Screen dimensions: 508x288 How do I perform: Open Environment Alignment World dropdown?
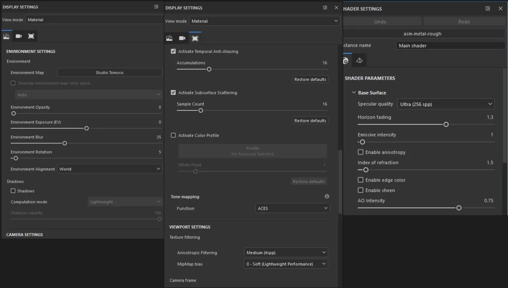pos(110,169)
